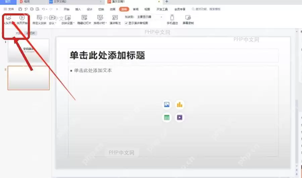
Task: Switch to the 开发工具 ribbon tab
Action: [x=162, y=9]
